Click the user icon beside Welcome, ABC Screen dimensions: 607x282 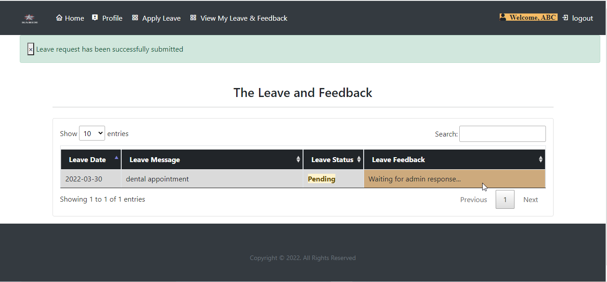pyautogui.click(x=502, y=17)
